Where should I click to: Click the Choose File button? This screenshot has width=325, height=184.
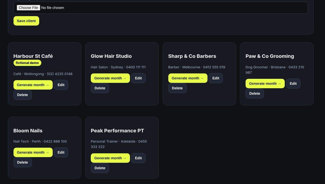tap(28, 8)
